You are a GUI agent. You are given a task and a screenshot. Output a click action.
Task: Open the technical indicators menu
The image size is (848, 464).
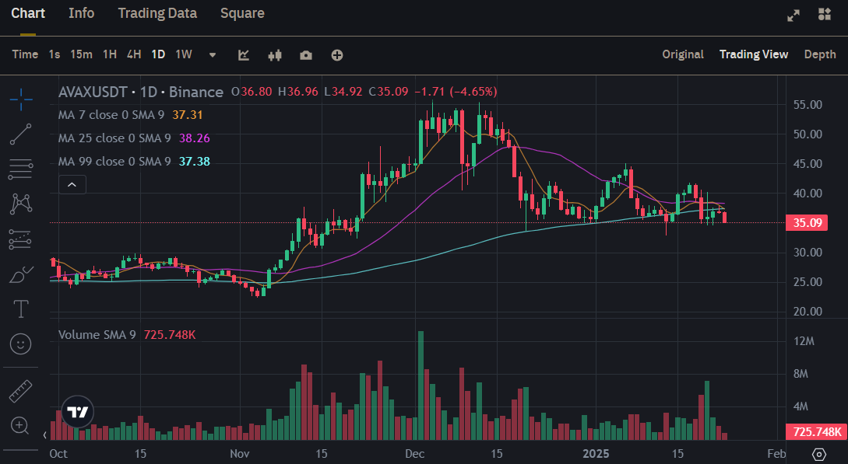pyautogui.click(x=244, y=55)
